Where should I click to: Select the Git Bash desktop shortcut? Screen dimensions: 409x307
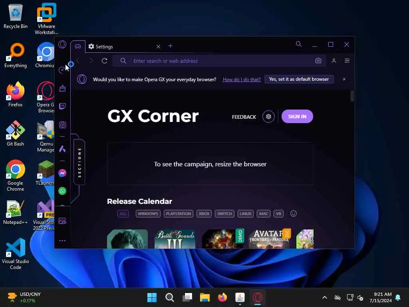16,134
